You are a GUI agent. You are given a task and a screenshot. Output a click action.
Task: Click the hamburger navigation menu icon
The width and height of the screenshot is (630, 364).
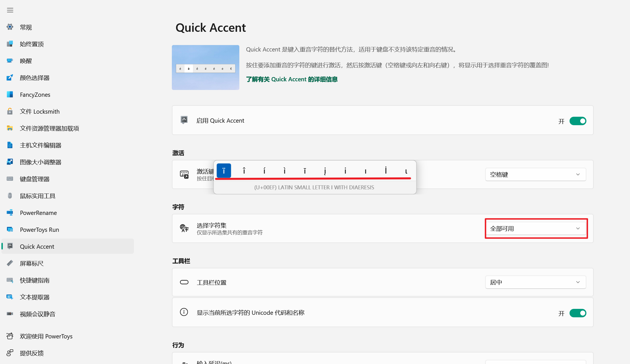[x=10, y=10]
